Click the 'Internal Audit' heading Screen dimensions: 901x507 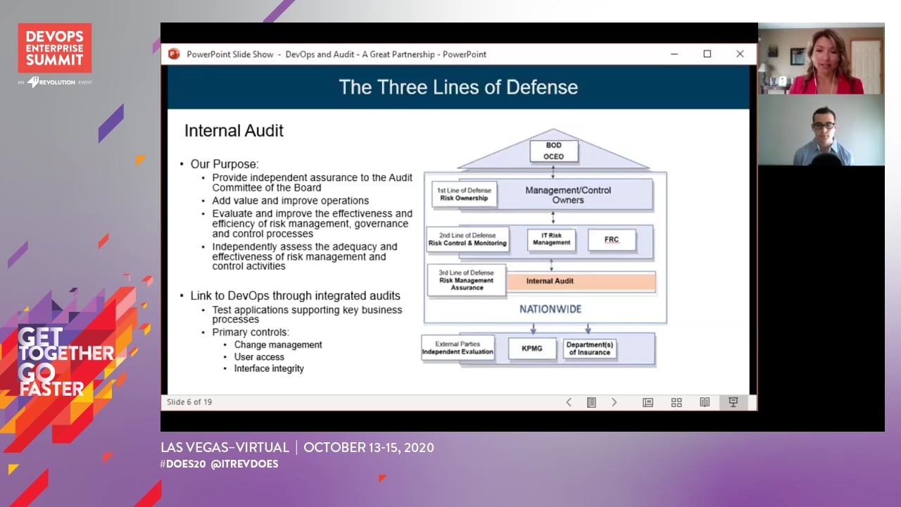tap(234, 130)
